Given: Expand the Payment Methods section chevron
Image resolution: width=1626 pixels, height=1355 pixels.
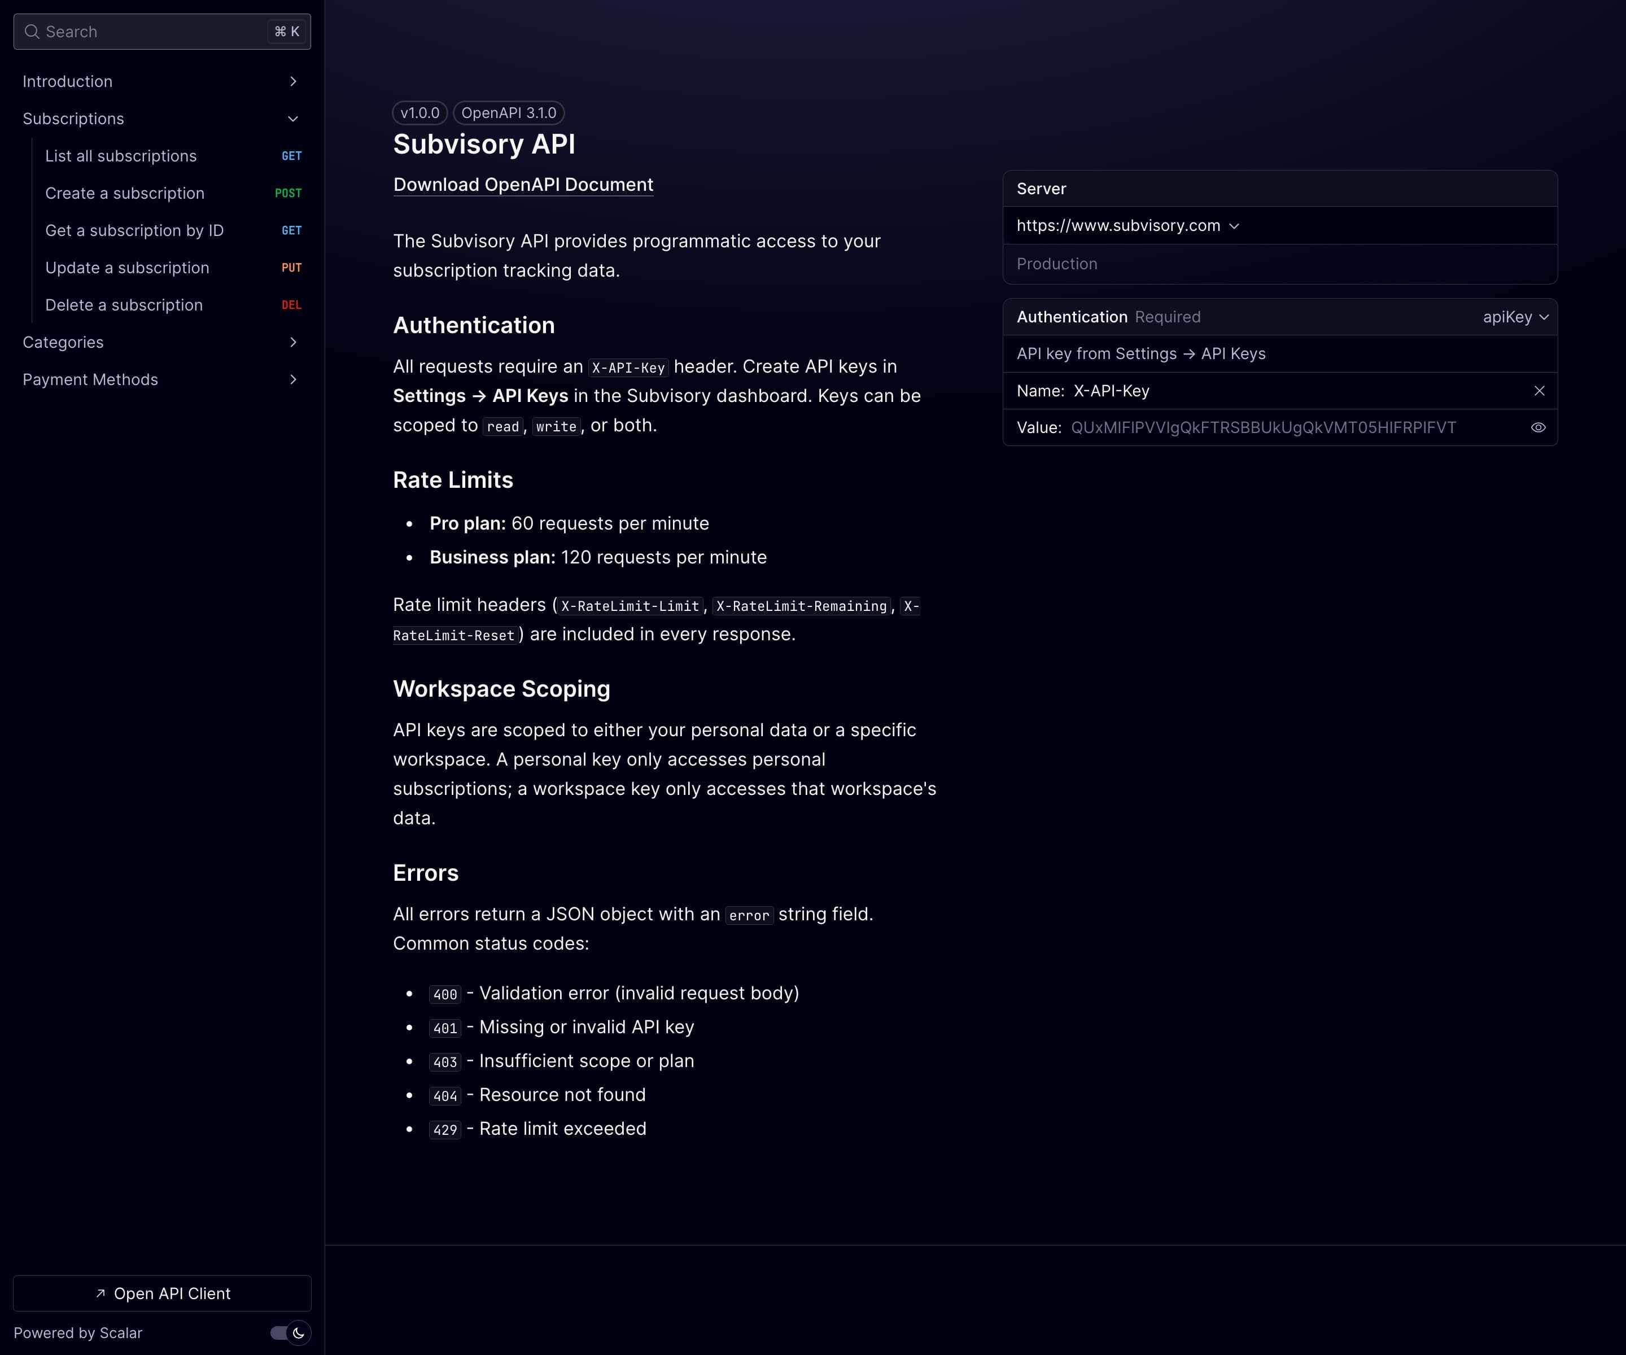Looking at the screenshot, I should click(x=292, y=379).
